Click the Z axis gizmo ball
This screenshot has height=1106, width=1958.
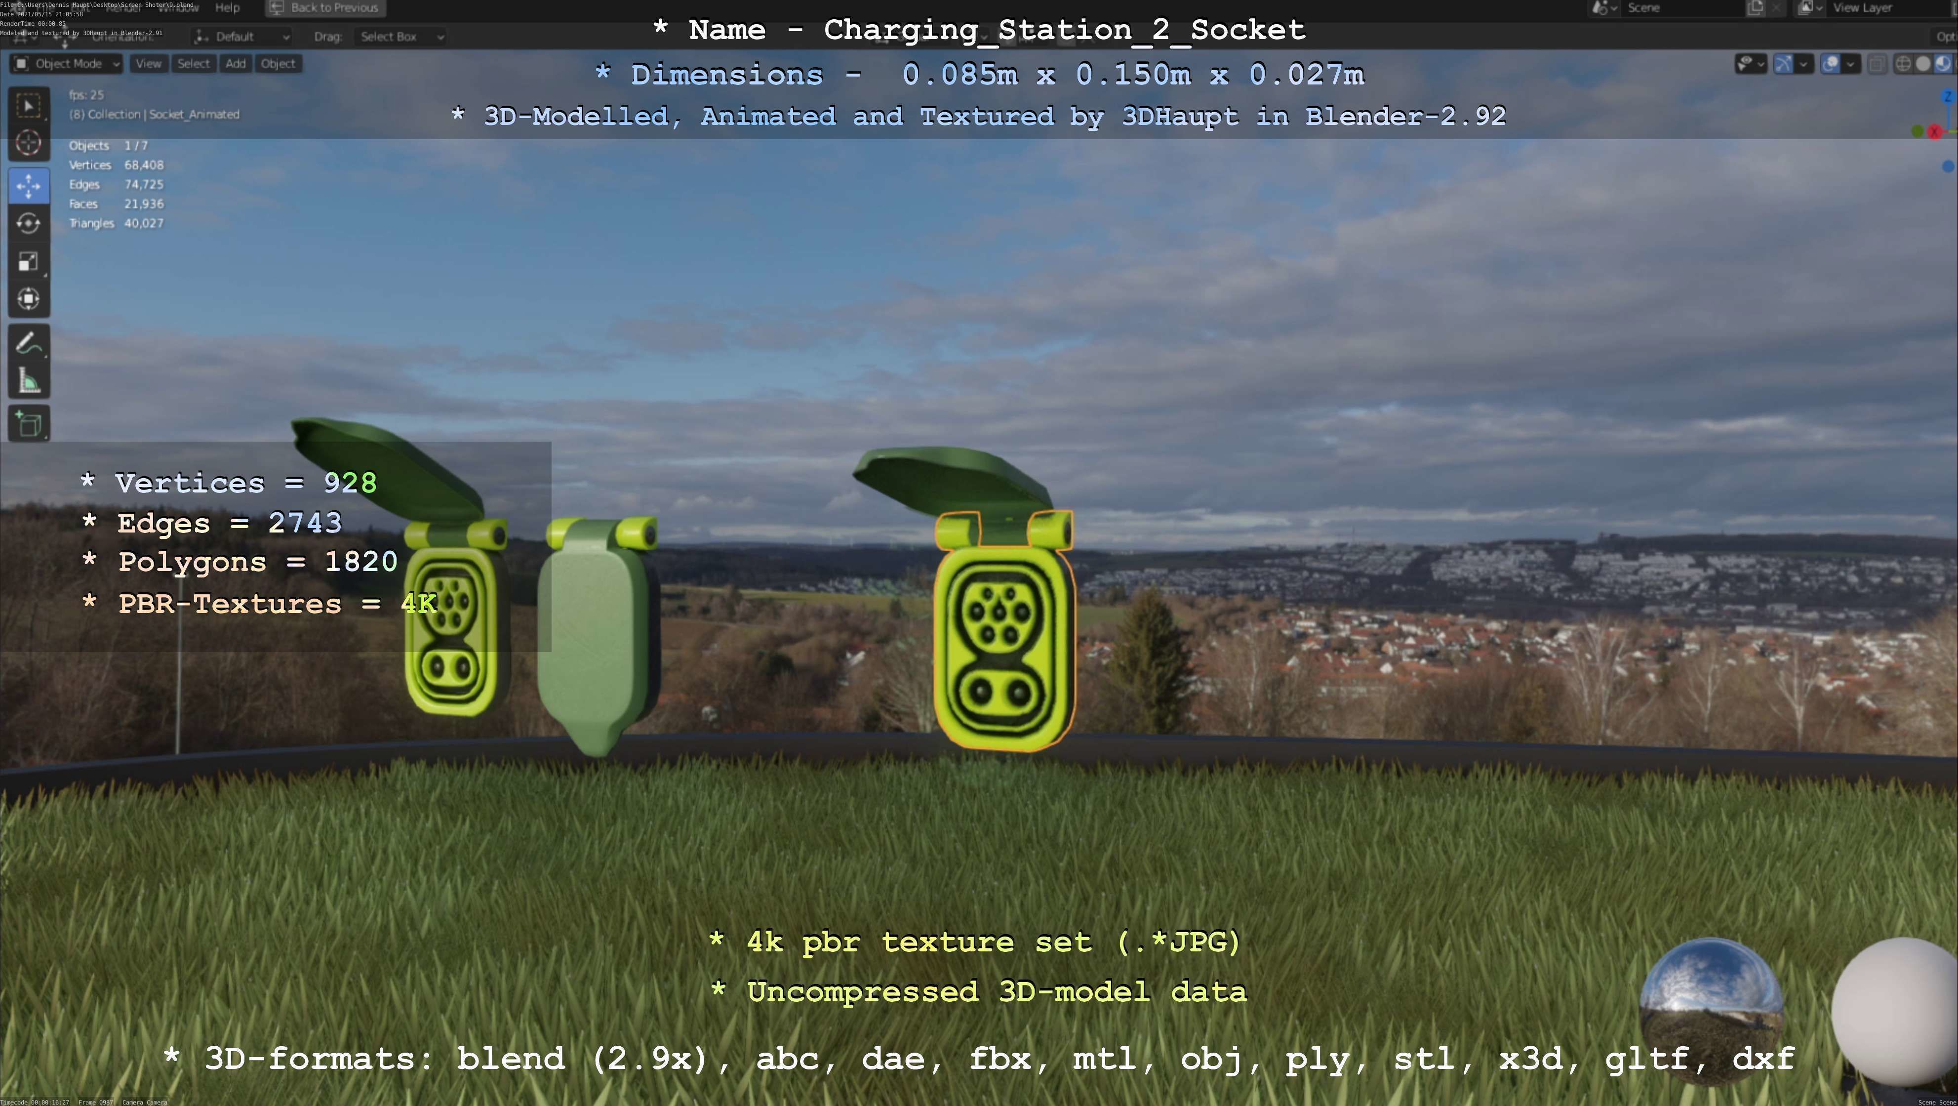click(1948, 96)
